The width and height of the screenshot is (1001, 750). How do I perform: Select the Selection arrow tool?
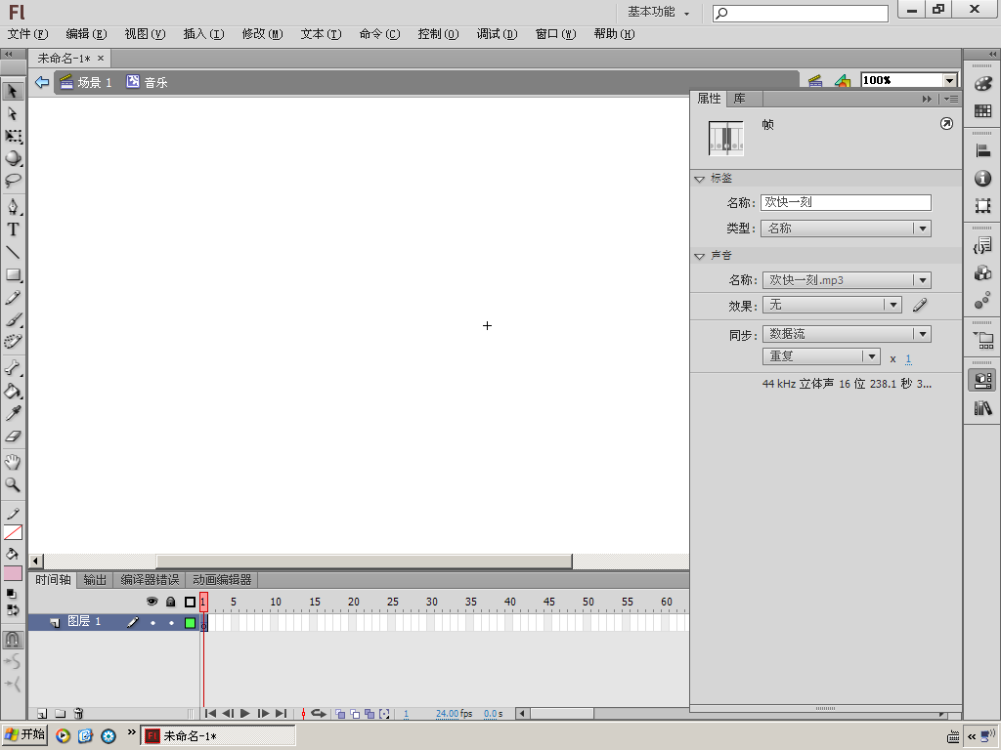tap(13, 91)
